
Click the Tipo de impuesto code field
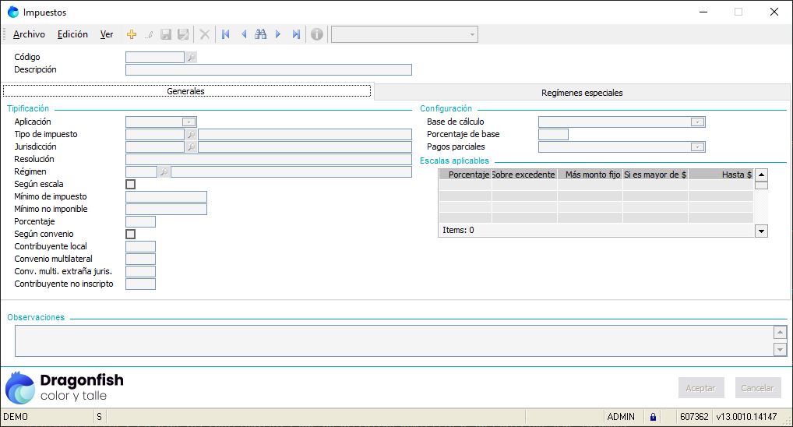tap(155, 135)
